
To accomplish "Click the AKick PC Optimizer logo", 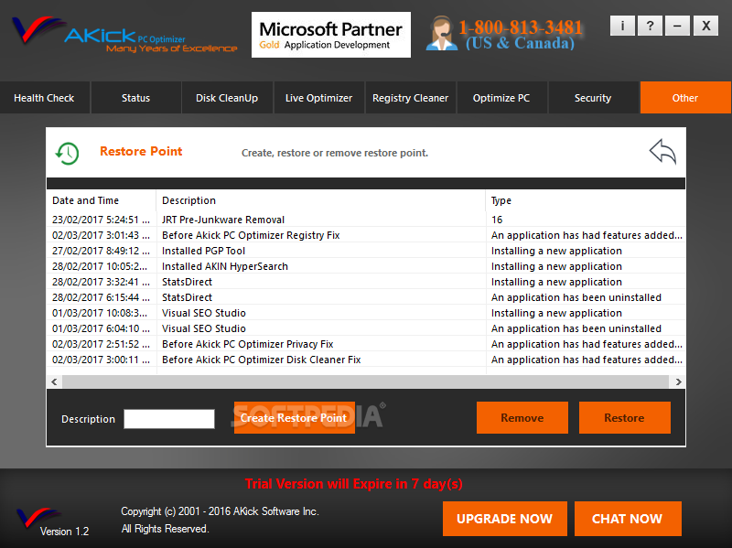I will click(x=124, y=34).
